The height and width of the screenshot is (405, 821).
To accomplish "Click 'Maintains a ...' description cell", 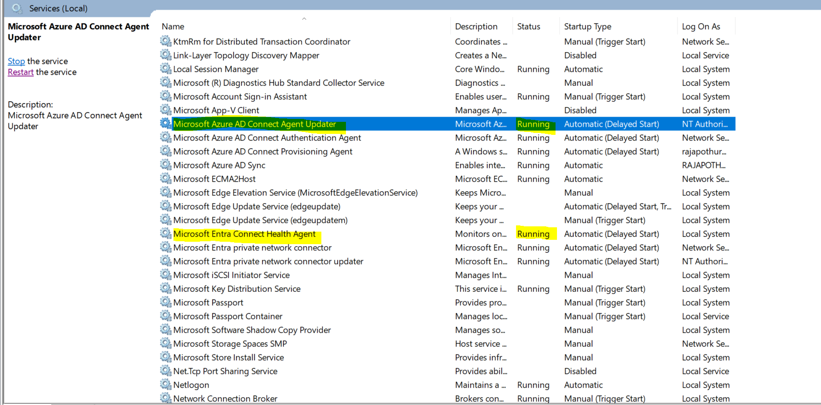I will tap(480, 385).
